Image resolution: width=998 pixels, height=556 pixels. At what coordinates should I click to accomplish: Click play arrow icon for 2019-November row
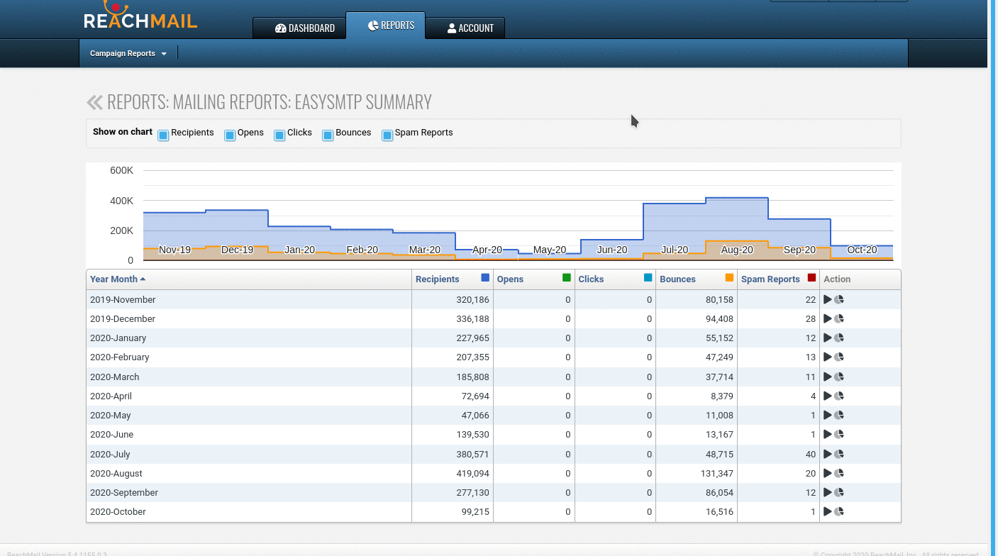tap(827, 300)
